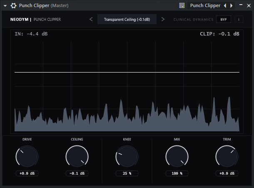Minimize the Punch Clipper plugin window
This screenshot has width=254, height=188.
241,5
